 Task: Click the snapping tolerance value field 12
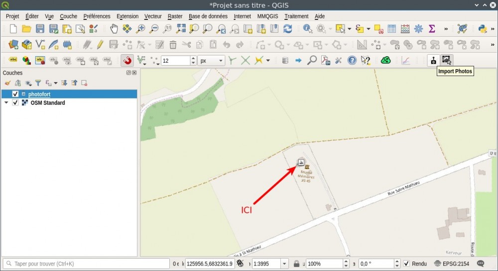coord(176,61)
